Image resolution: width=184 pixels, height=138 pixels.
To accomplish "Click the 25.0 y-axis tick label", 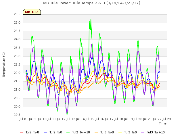I will click(x=17, y=23).
